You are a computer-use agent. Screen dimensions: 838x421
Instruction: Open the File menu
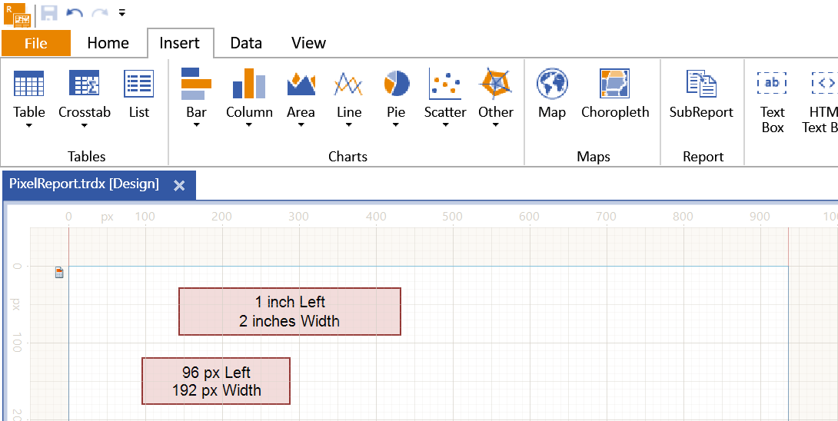point(36,43)
